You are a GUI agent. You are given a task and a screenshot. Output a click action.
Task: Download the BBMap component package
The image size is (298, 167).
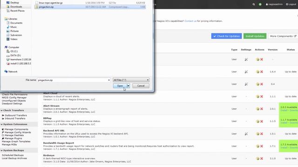(257, 122)
